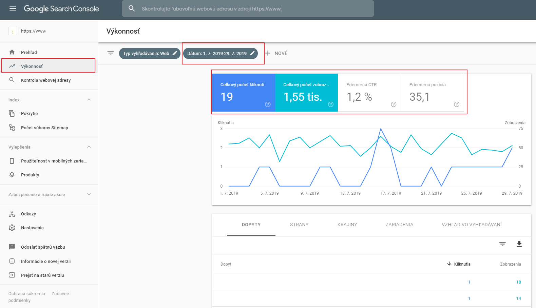The height and width of the screenshot is (308, 536).
Task: Click the search magnifier icon in URL bar
Action: (x=132, y=8)
